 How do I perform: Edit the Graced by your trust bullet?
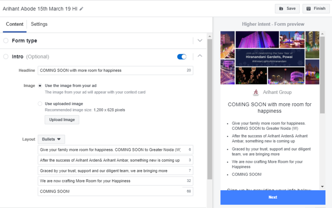(115, 171)
